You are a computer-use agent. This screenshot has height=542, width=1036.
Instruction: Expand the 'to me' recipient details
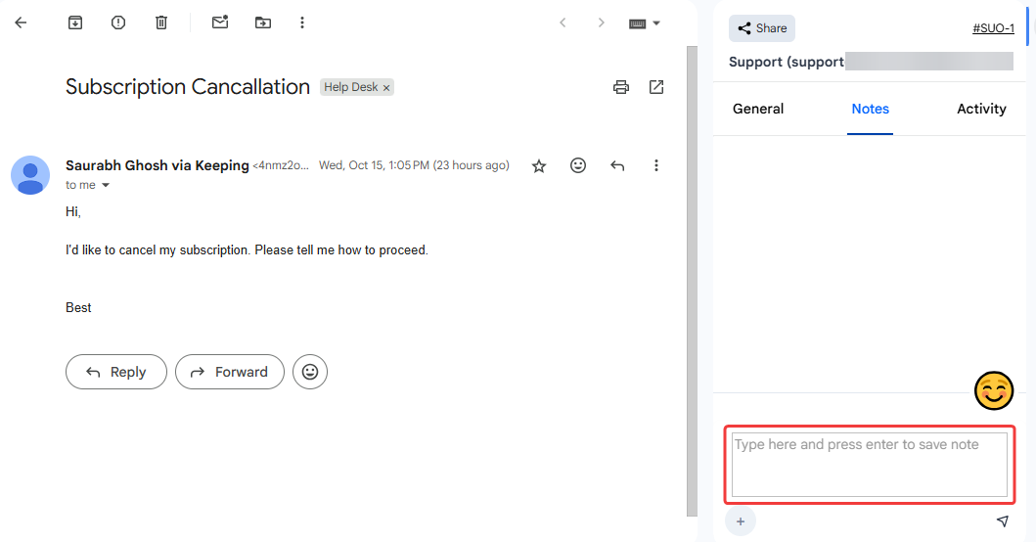pos(106,186)
